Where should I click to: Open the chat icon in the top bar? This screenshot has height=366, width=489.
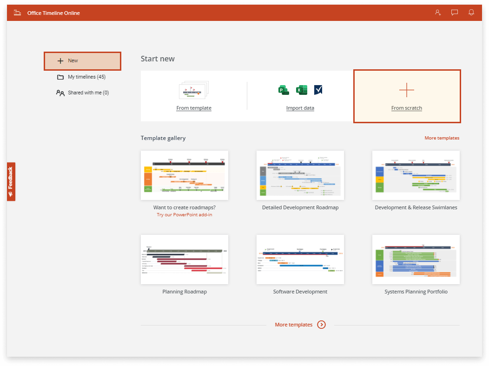[454, 13]
